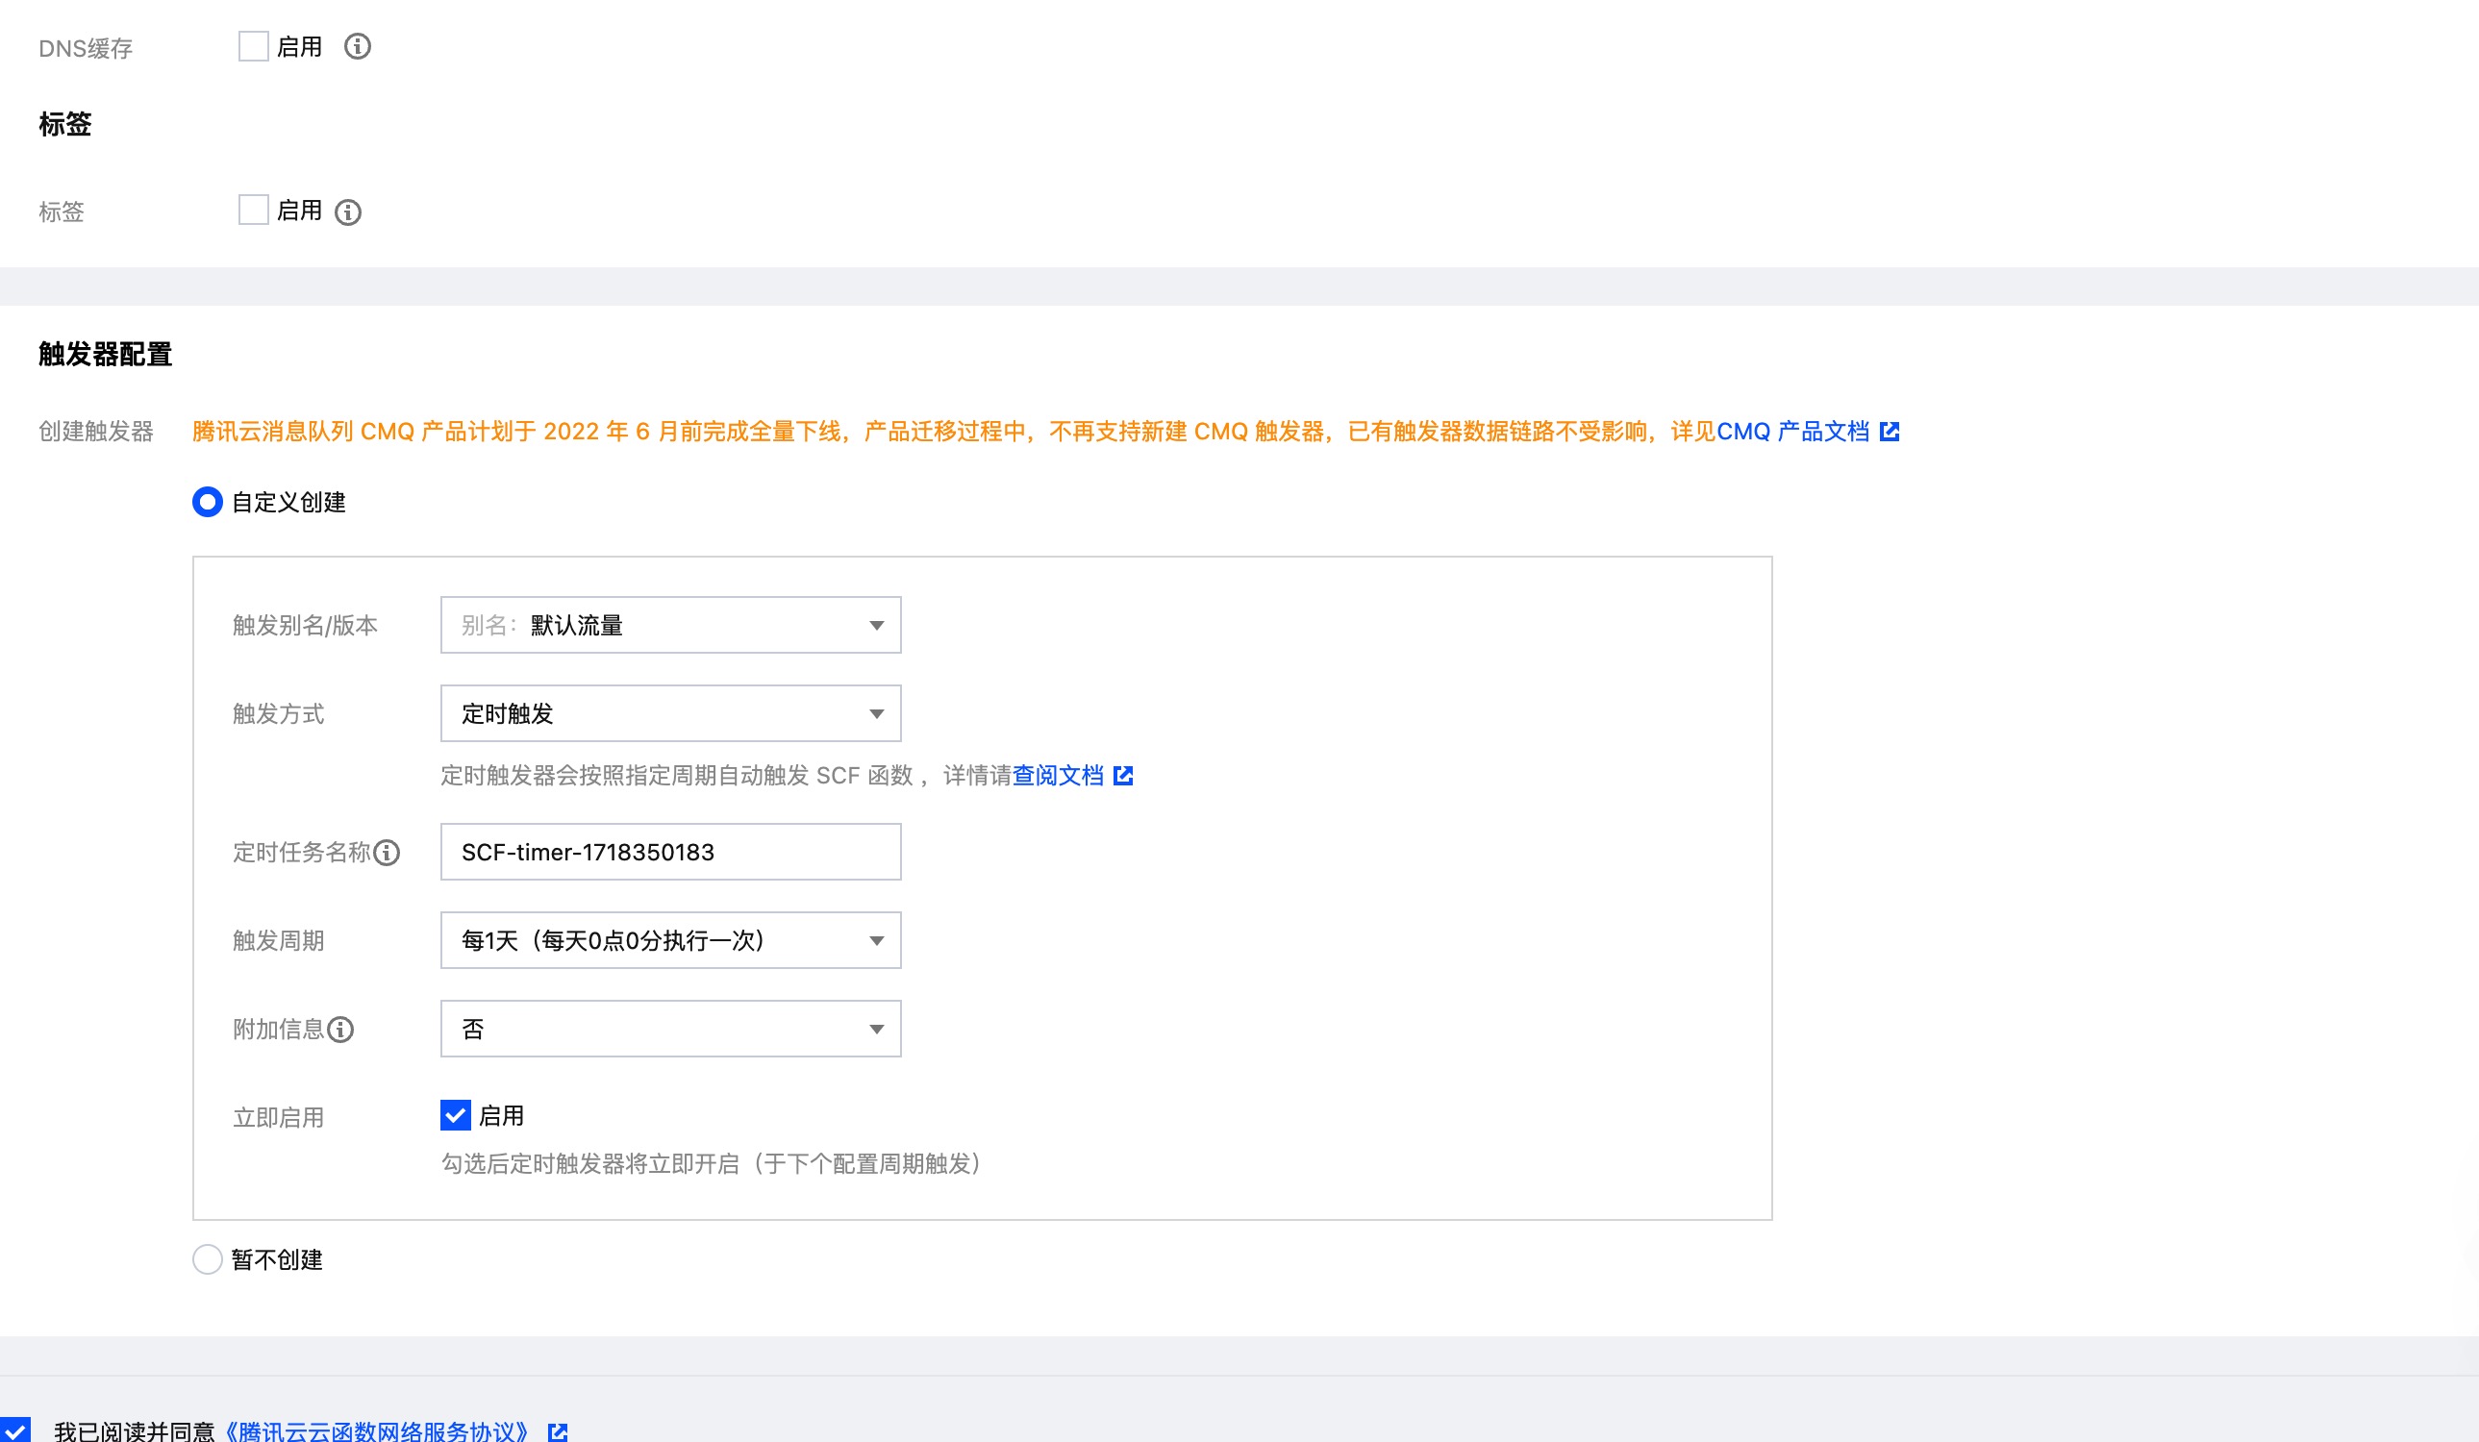Open the 触发方式 dropdown showing 定时触发
2479x1442 pixels.
(x=670, y=714)
